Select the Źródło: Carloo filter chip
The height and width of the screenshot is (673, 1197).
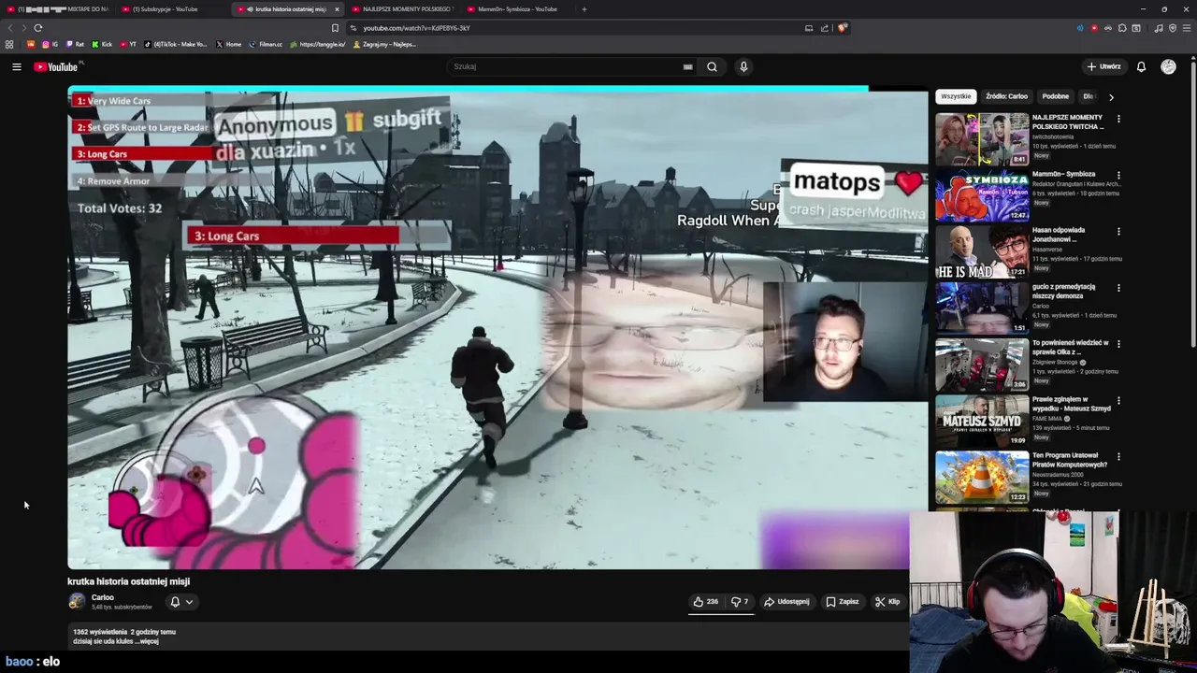pyautogui.click(x=1006, y=96)
